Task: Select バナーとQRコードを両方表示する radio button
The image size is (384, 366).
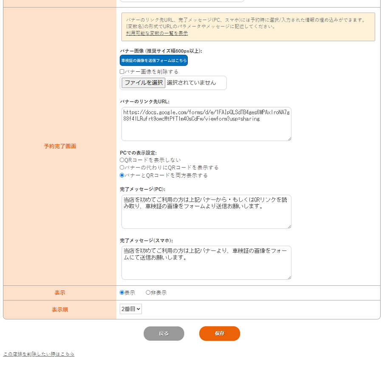Action: click(122, 175)
